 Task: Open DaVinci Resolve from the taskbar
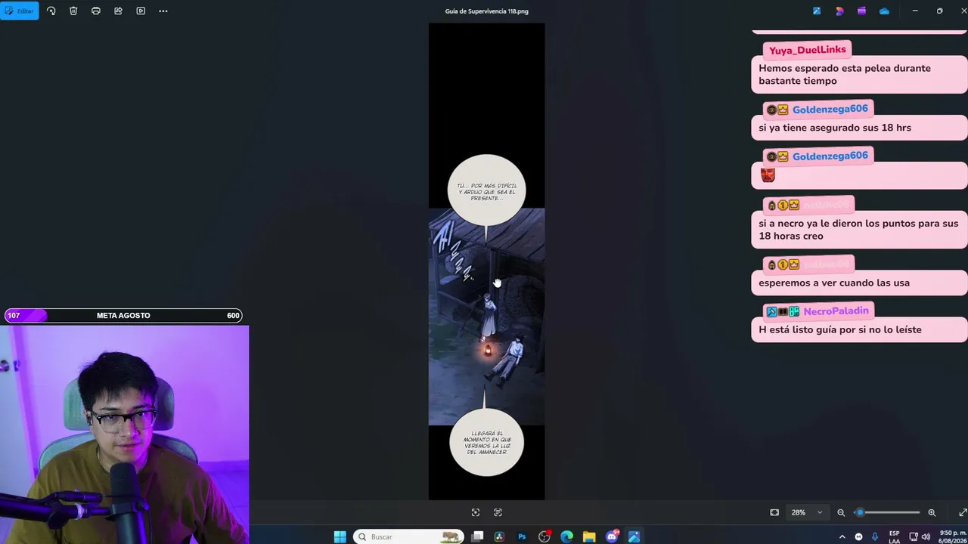tap(499, 536)
